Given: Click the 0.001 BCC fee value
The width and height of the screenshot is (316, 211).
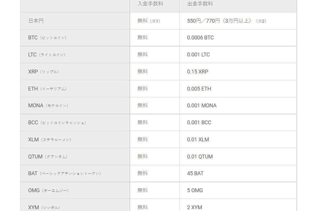Looking at the screenshot, I should tap(199, 123).
